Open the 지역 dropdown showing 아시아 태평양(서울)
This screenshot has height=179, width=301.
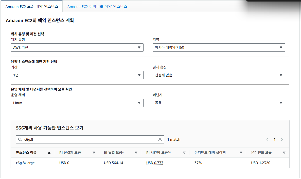coord(219,47)
